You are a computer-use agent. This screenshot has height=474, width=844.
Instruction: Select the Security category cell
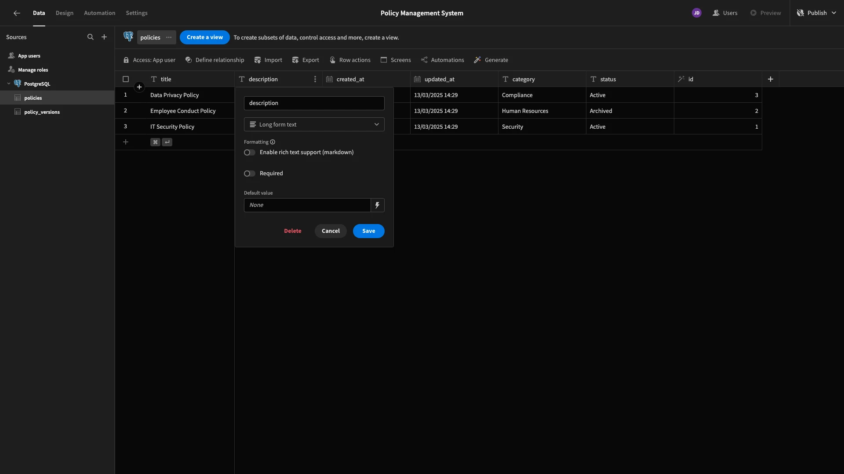click(x=542, y=127)
